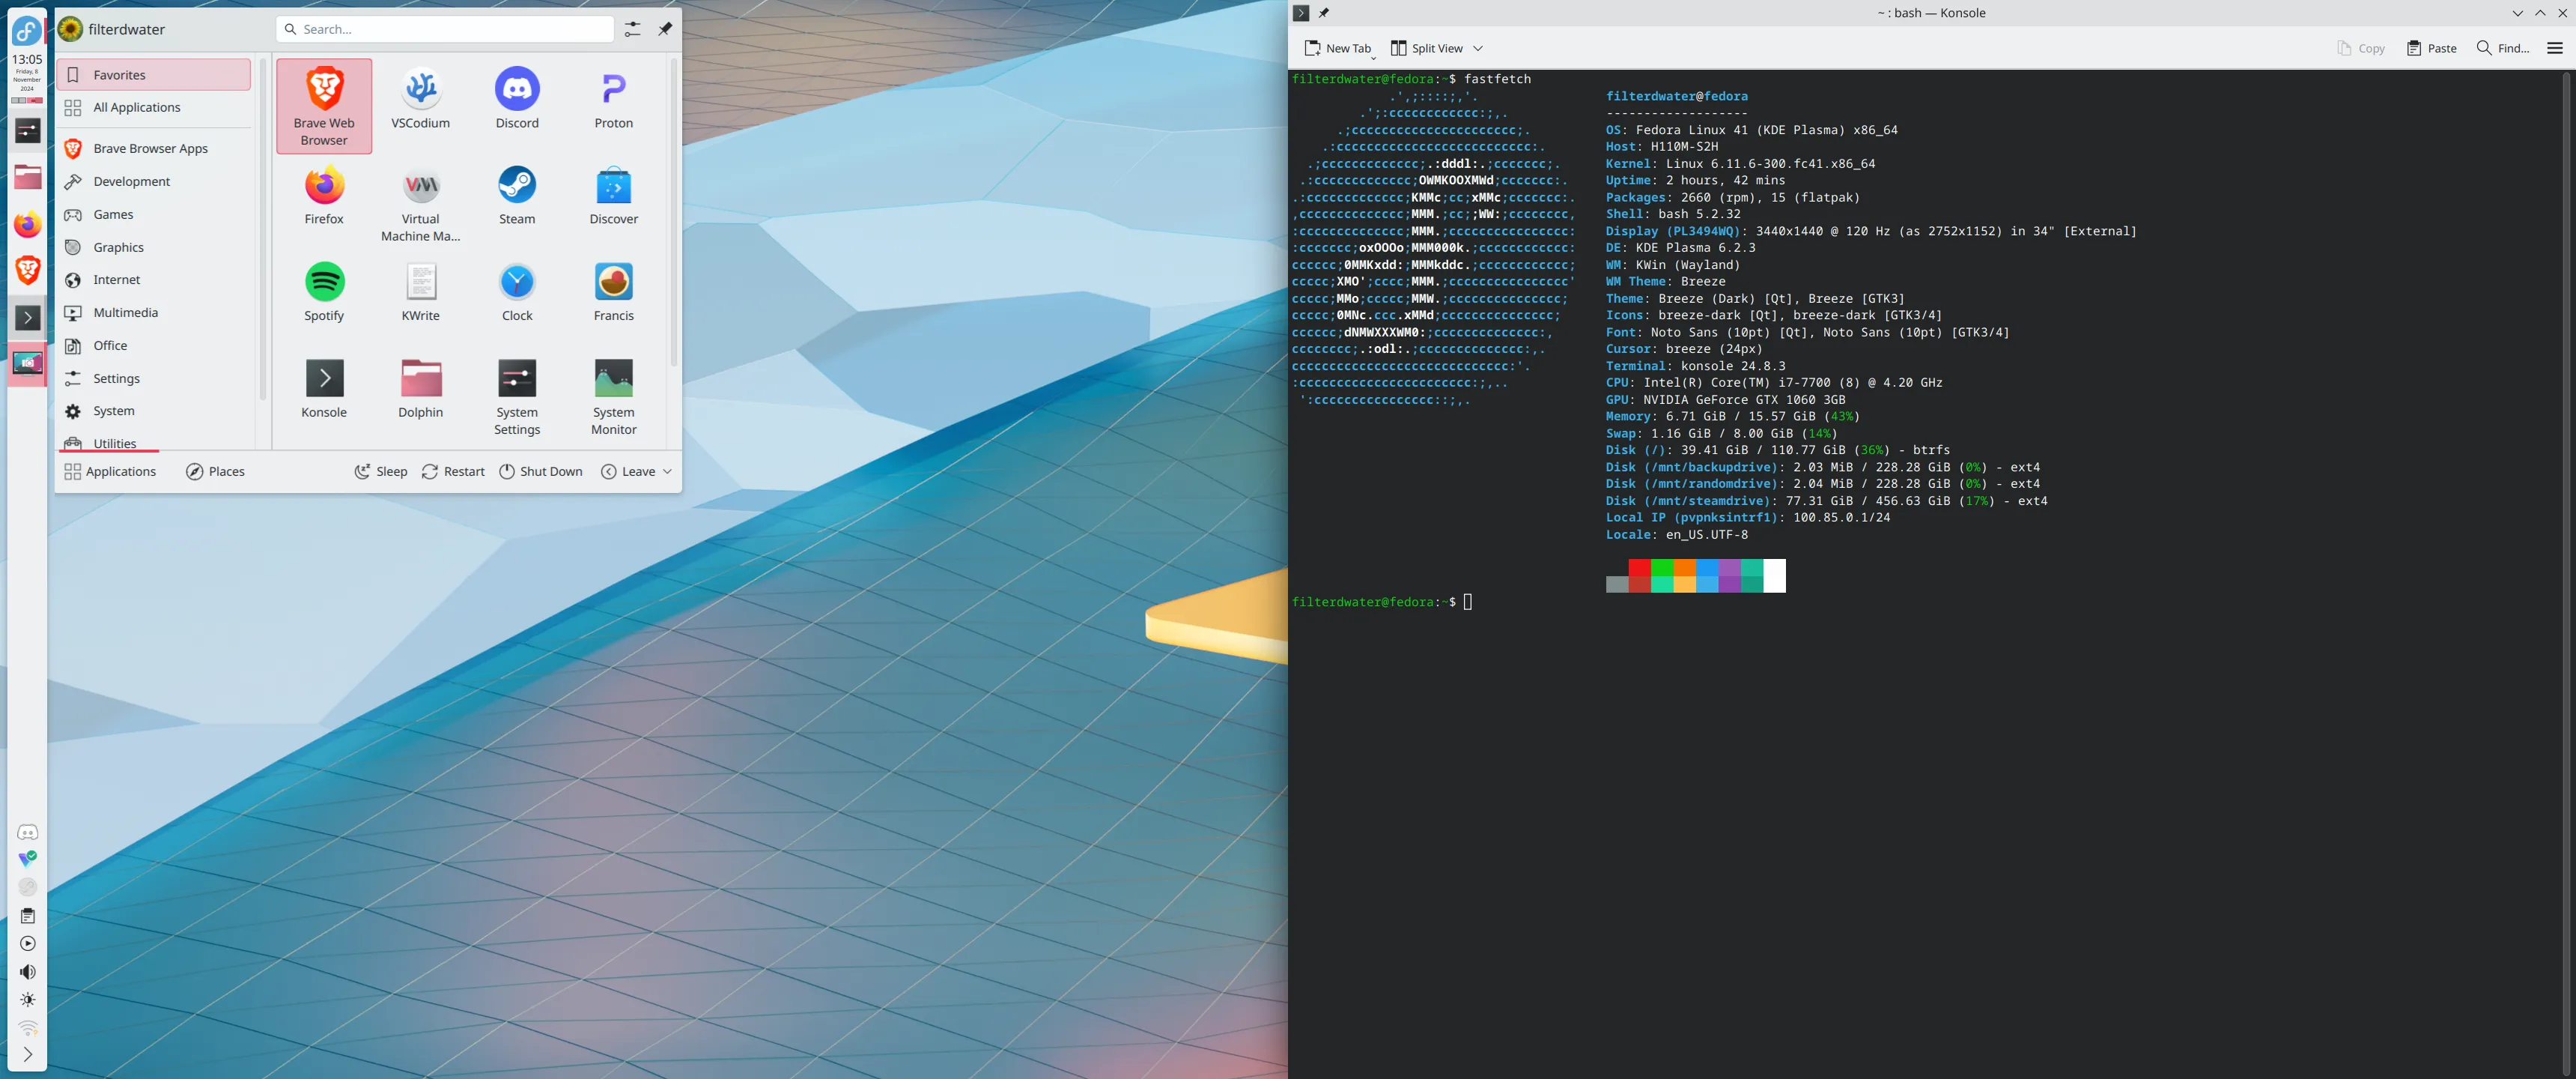Click the white swatch in the fastfetch palette

coord(1775,576)
